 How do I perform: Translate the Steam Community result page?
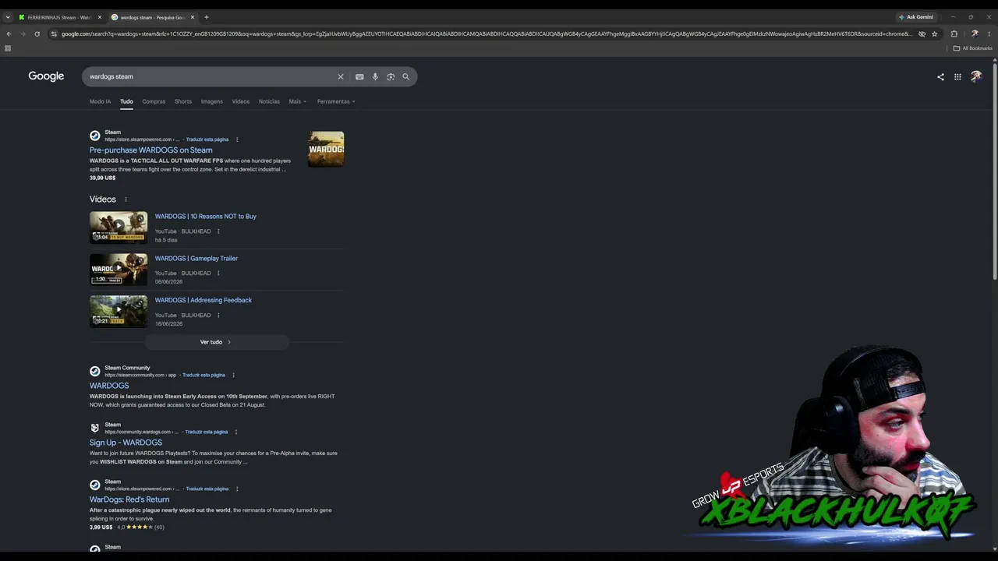(x=203, y=375)
